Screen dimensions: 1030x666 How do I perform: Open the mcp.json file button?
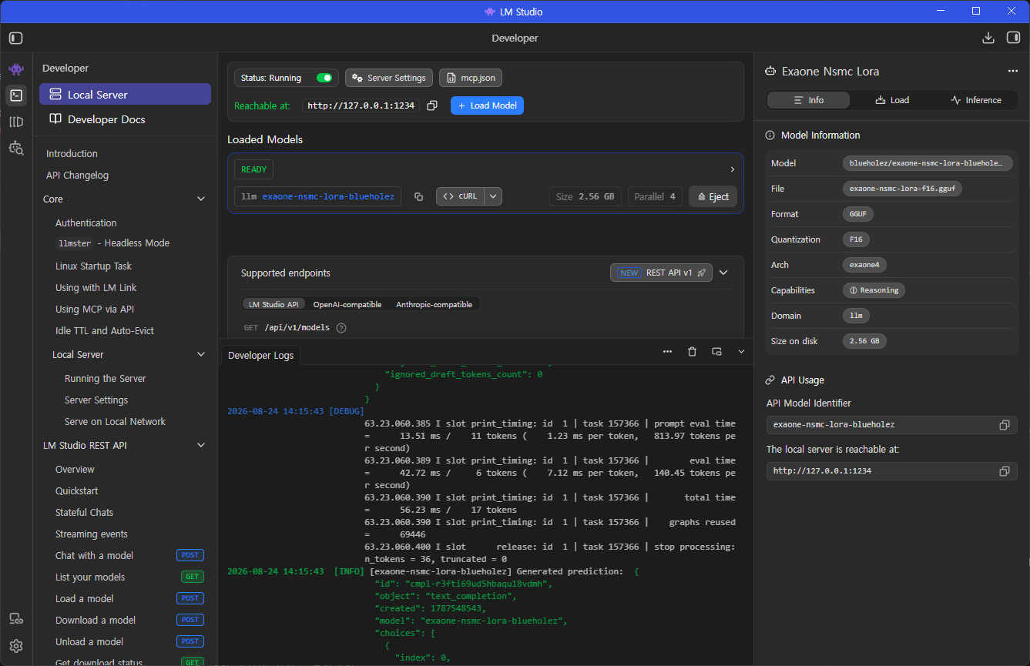click(x=471, y=78)
